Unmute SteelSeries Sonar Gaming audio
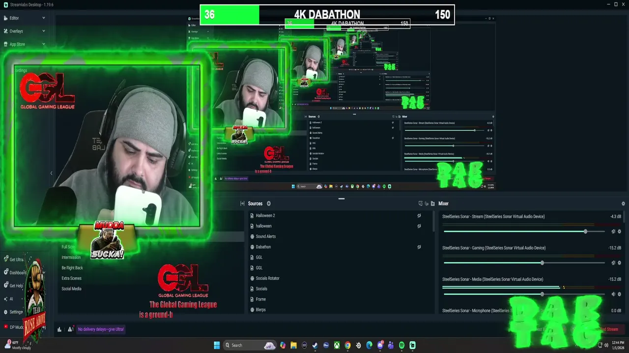The height and width of the screenshot is (353, 629). [613, 263]
